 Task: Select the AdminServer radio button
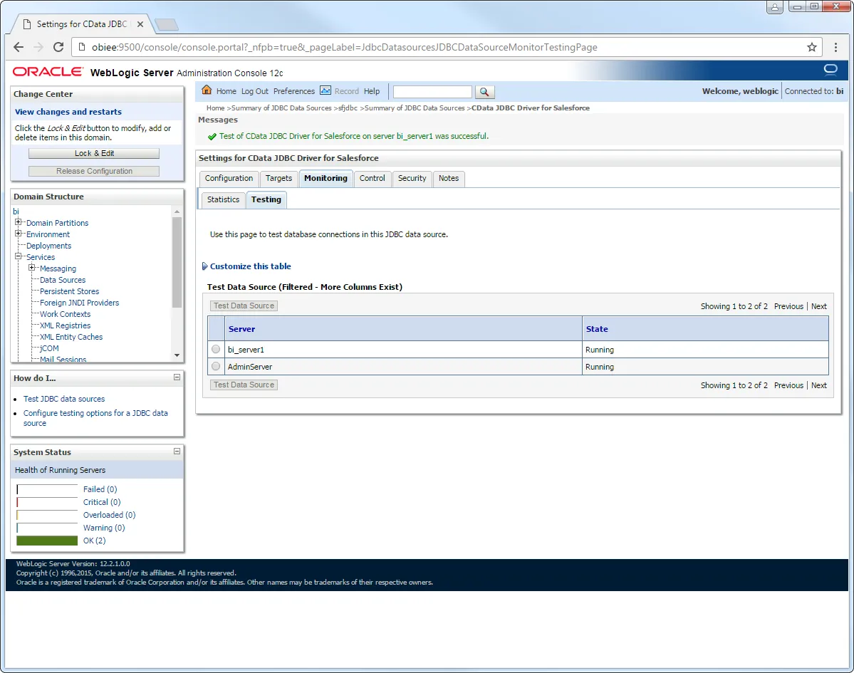coord(215,366)
